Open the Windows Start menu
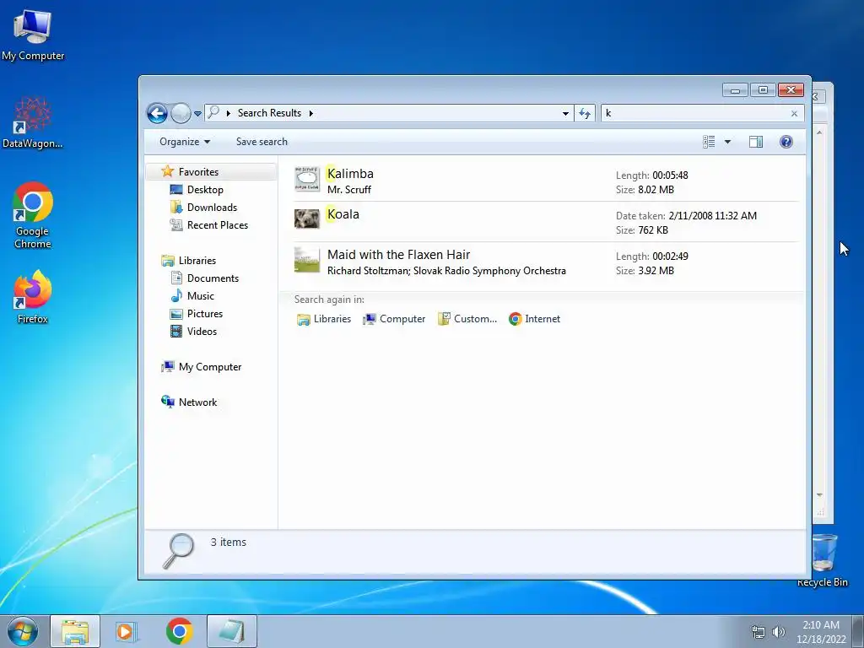 click(x=23, y=632)
